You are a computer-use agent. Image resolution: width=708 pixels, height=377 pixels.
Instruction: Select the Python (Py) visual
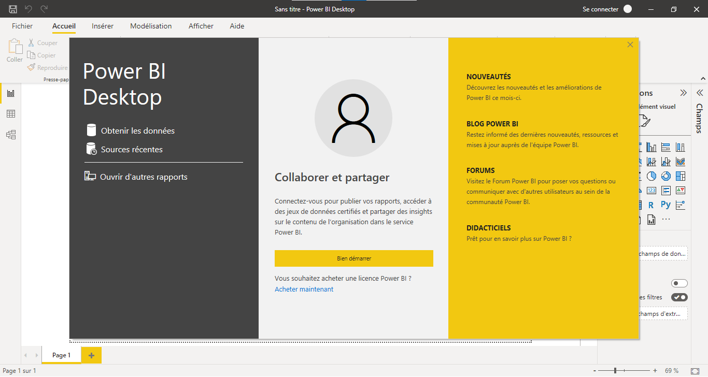[666, 205]
